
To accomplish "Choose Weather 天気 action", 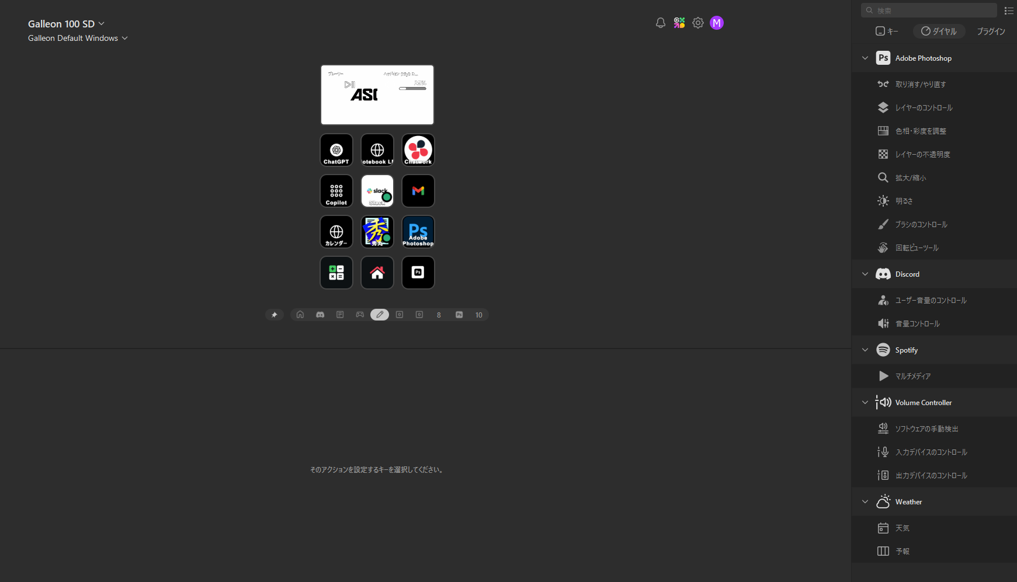I will point(934,528).
